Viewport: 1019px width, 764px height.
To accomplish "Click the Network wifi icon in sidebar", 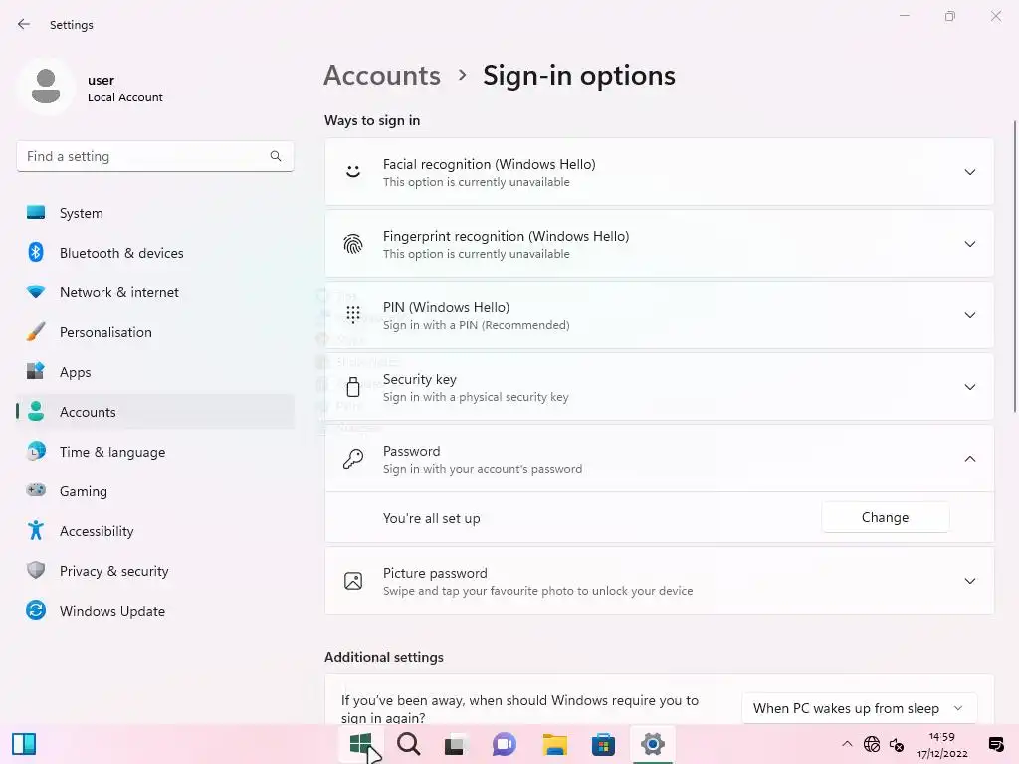I will [x=36, y=291].
